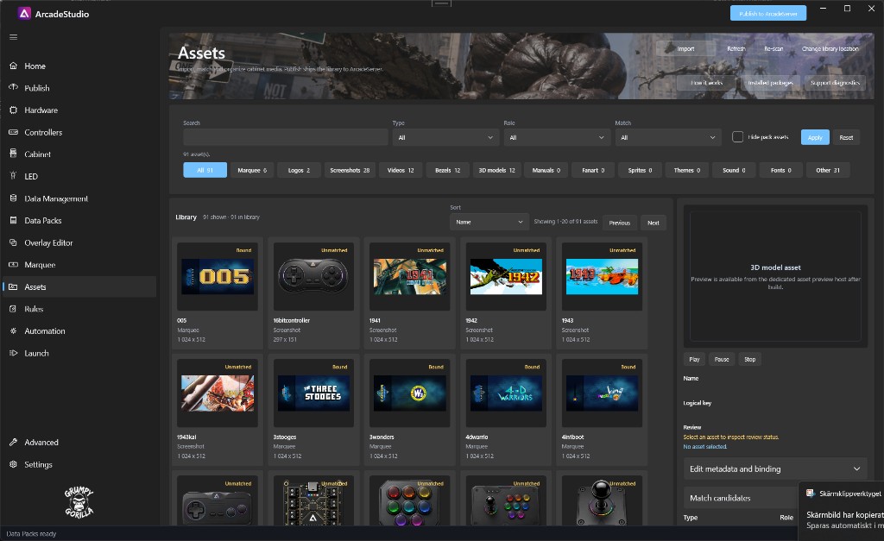Enable the Hide pack assets checkbox
The image size is (884, 541).
click(737, 137)
